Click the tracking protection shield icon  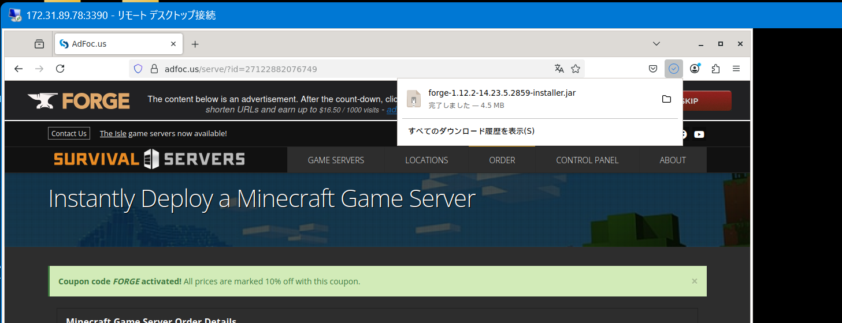click(x=138, y=69)
